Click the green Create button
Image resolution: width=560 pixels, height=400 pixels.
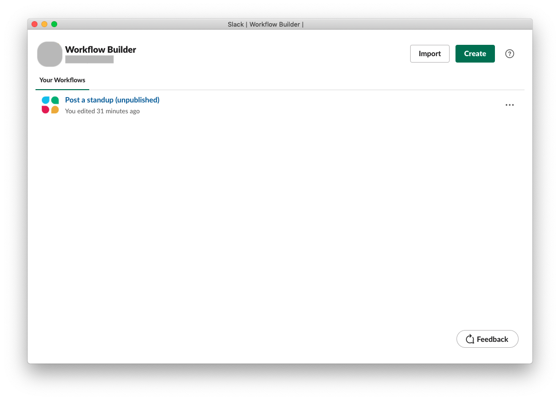tap(475, 54)
